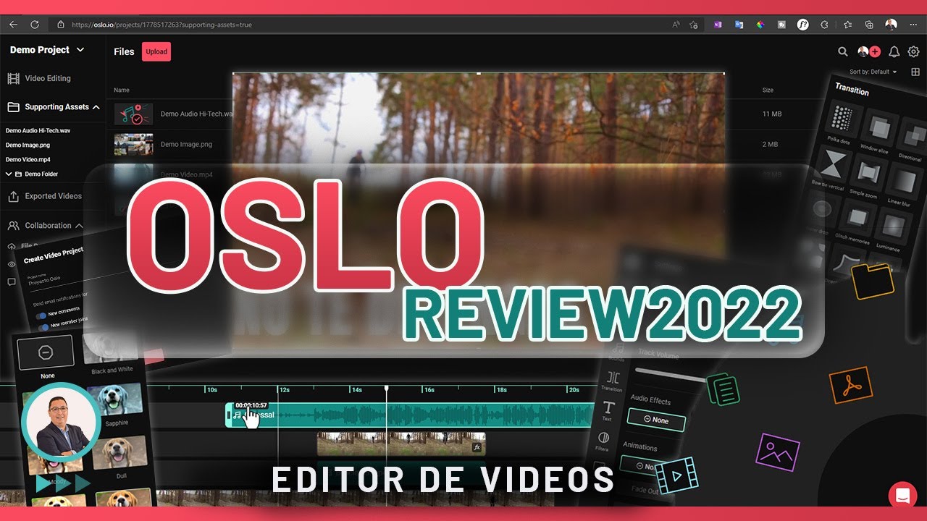
Task: Open the Oslo search magnifier
Action: pyautogui.click(x=843, y=51)
